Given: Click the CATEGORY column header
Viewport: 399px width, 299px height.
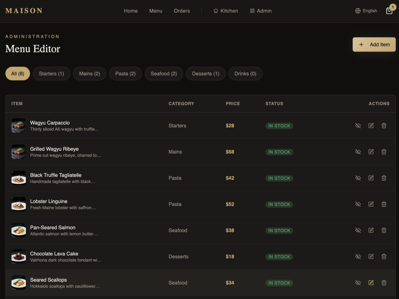Looking at the screenshot, I should [x=181, y=104].
